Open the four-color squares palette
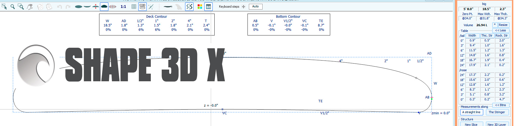This screenshot has height=126, width=521. coord(200,7)
